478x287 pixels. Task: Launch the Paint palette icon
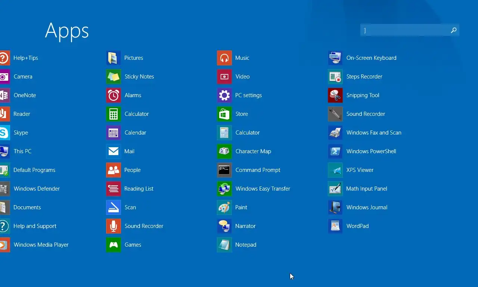point(224,207)
